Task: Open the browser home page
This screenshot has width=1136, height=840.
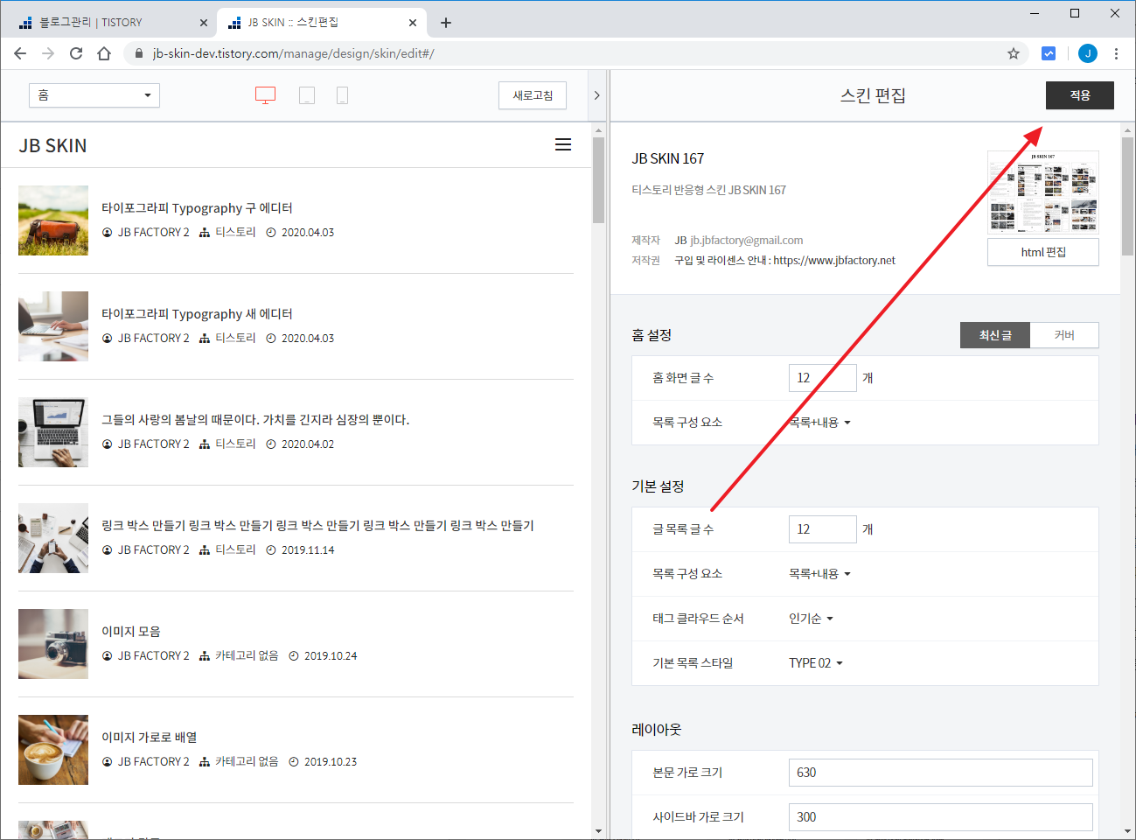Action: coord(104,53)
